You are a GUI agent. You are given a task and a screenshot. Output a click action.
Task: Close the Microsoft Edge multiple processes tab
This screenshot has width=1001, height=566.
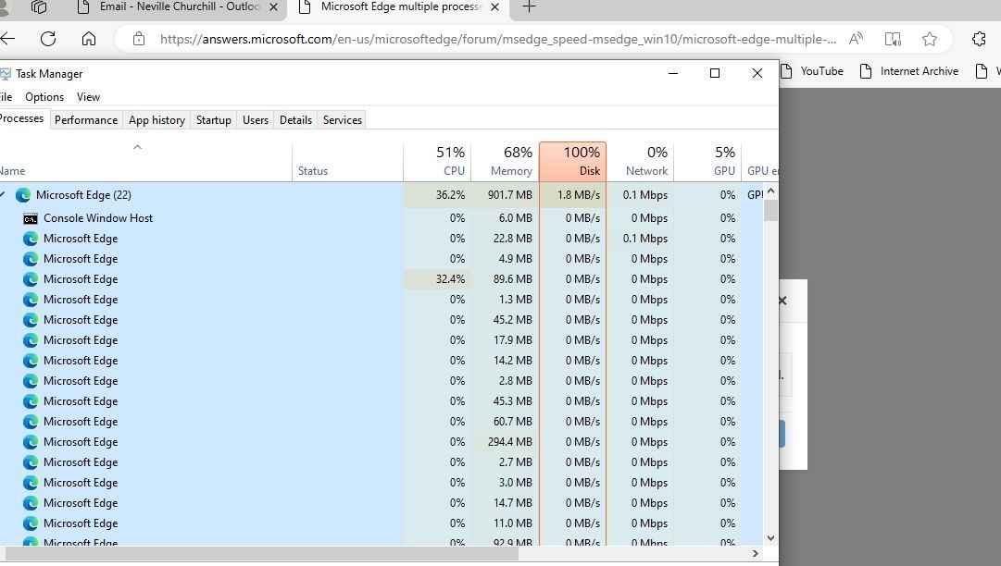[x=494, y=7]
